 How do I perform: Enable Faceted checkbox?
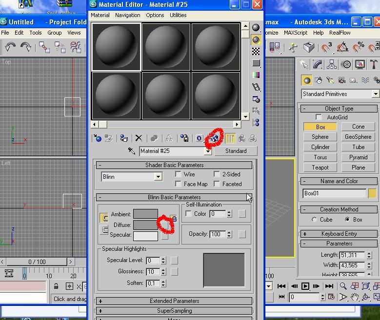(217, 184)
